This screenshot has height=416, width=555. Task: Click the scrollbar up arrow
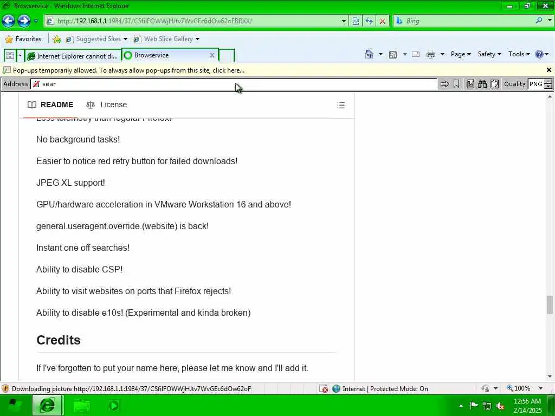tap(550, 96)
